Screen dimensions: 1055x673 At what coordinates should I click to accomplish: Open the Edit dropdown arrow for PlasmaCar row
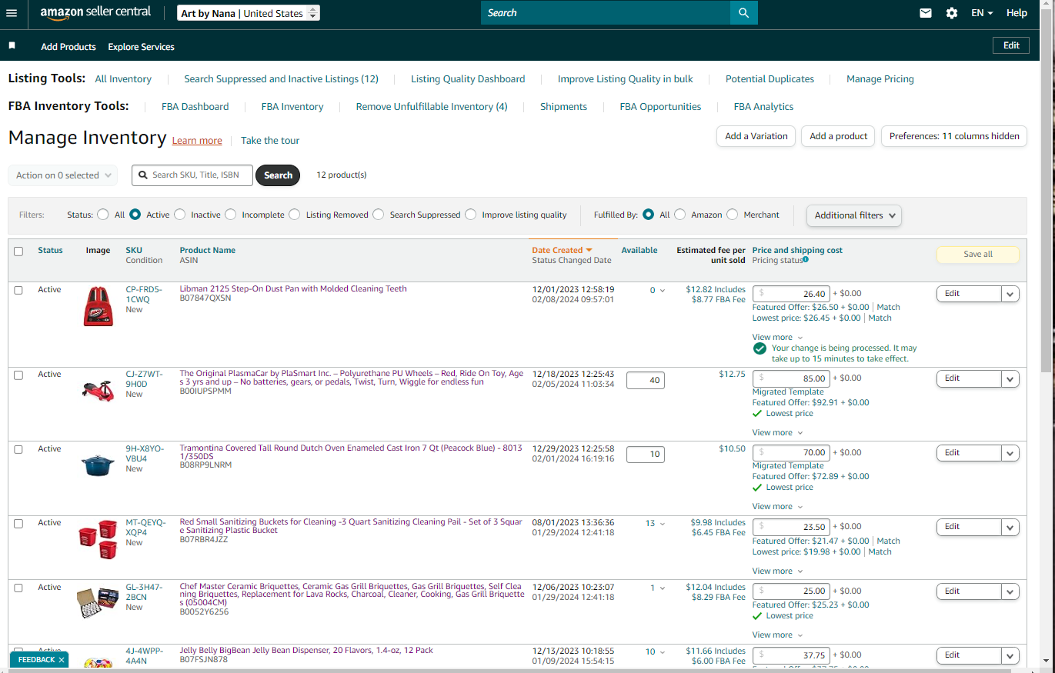(x=1010, y=378)
